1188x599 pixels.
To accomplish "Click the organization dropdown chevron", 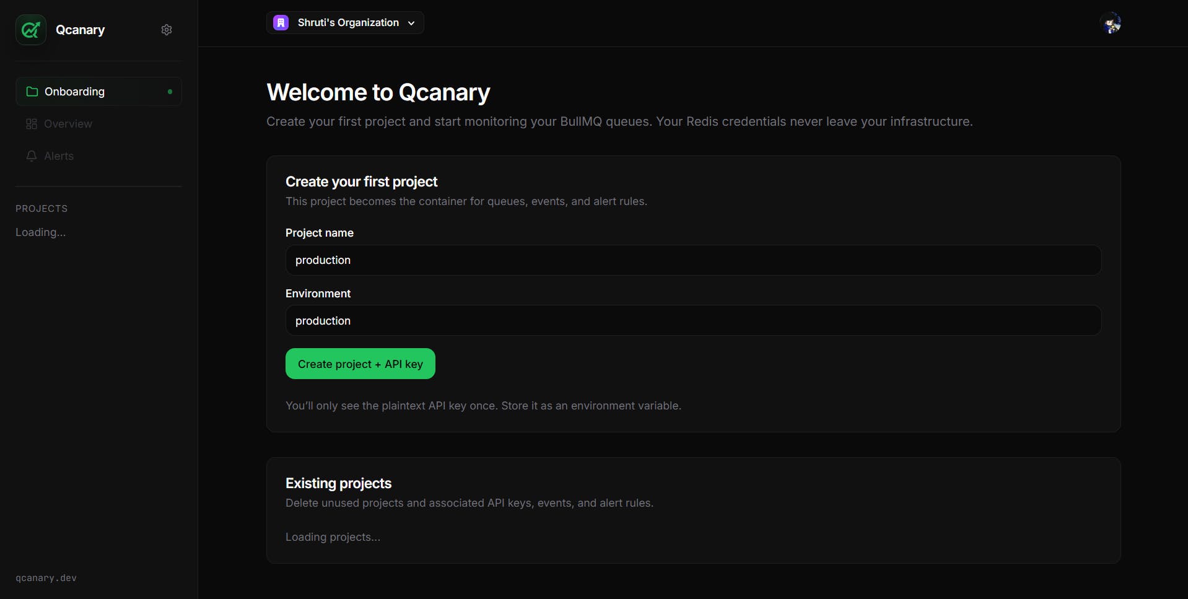I will click(x=411, y=23).
